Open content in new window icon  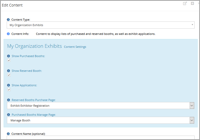tap(185, 3)
